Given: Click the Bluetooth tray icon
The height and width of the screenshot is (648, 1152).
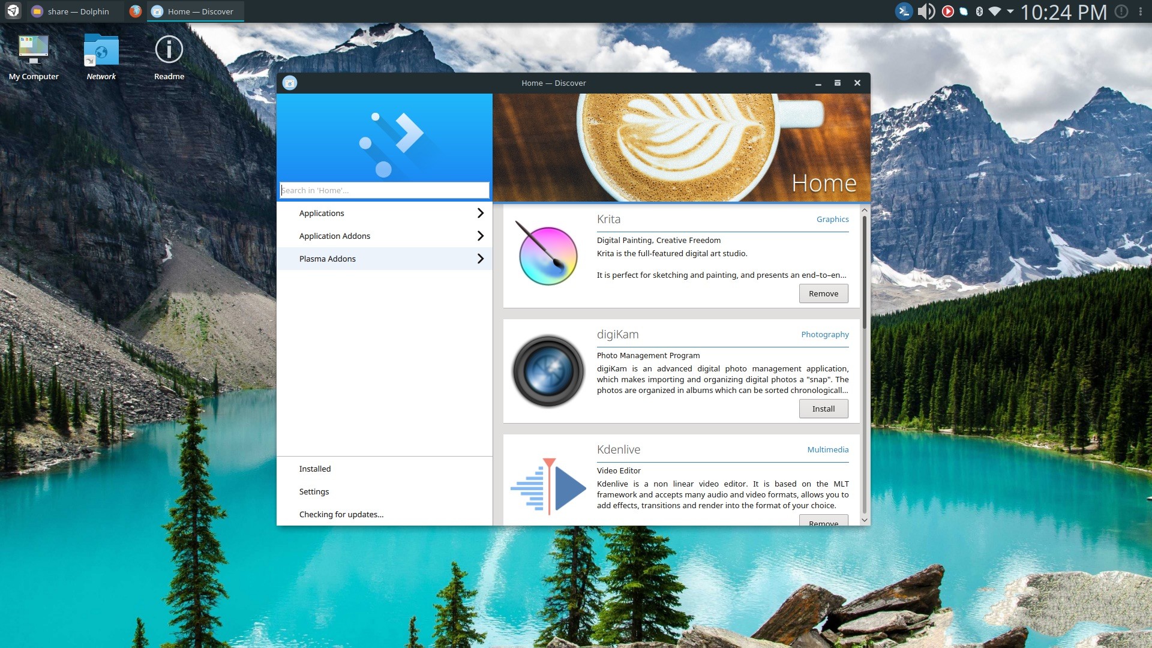Looking at the screenshot, I should (x=979, y=11).
